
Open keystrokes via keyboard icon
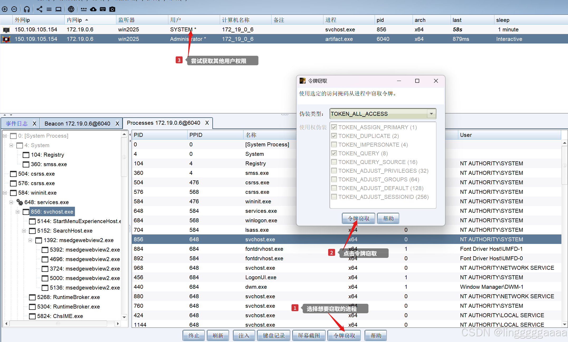pyautogui.click(x=103, y=9)
